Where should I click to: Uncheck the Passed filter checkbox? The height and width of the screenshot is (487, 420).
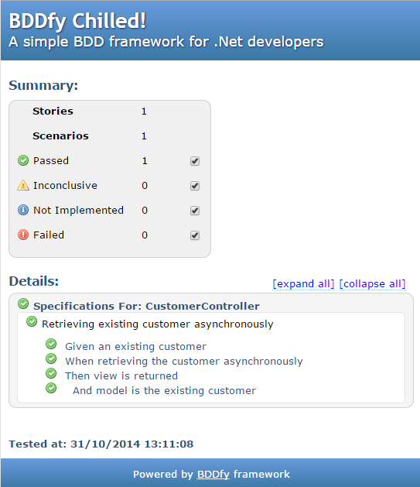195,161
